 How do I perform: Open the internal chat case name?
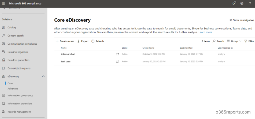point(68,54)
